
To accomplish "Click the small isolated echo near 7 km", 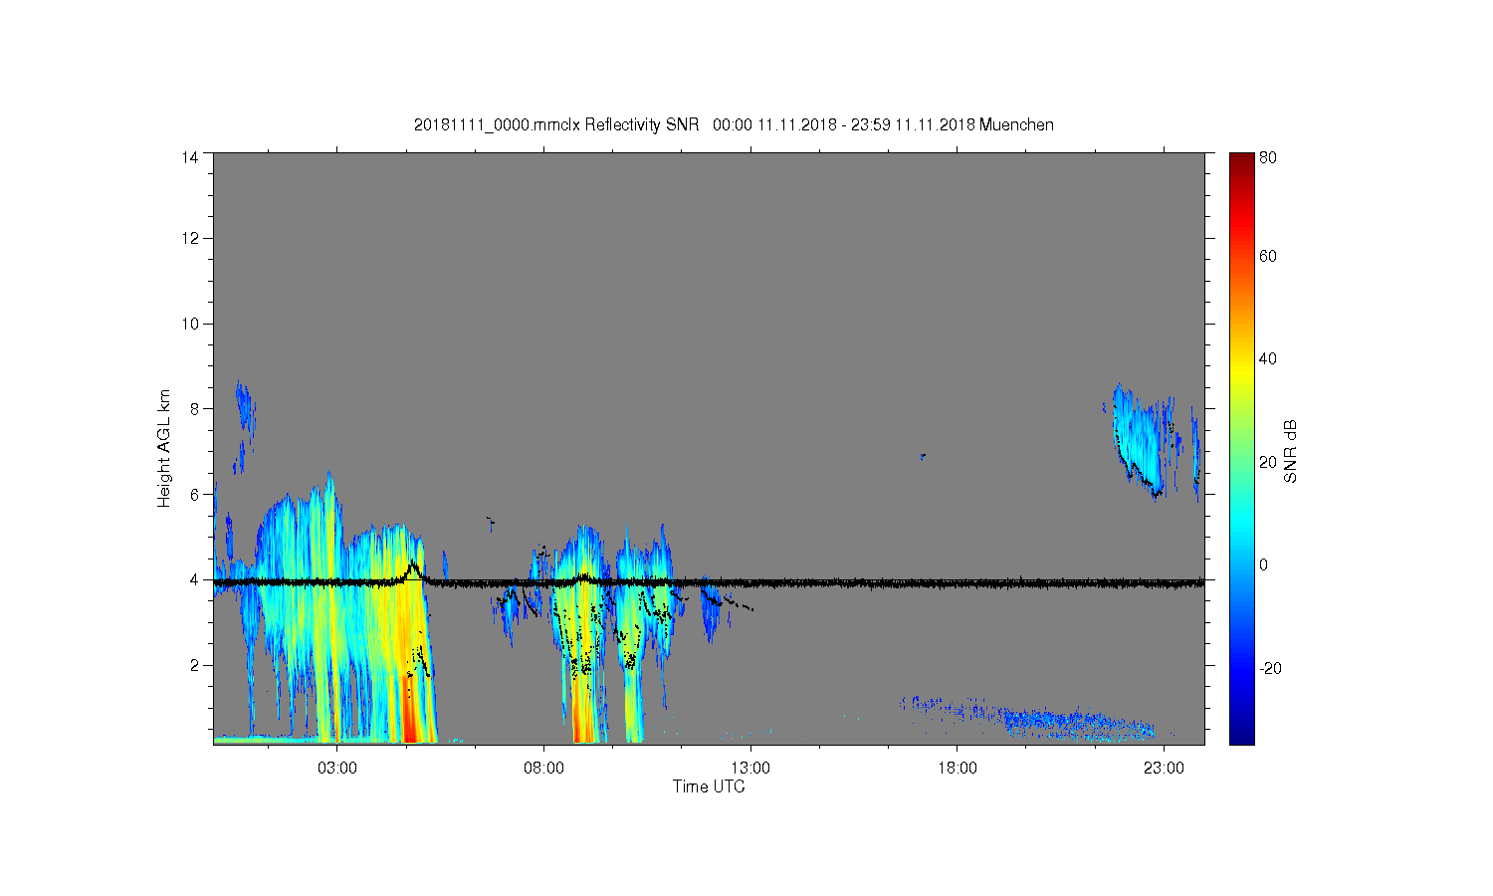I will pos(924,456).
